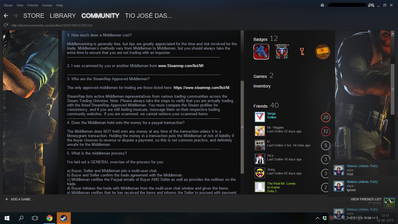Switch to Big Picture controller icon

[x=371, y=5]
